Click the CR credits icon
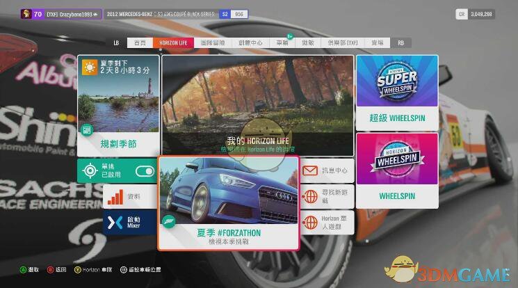Screen dimensions: 518x288 462,14
